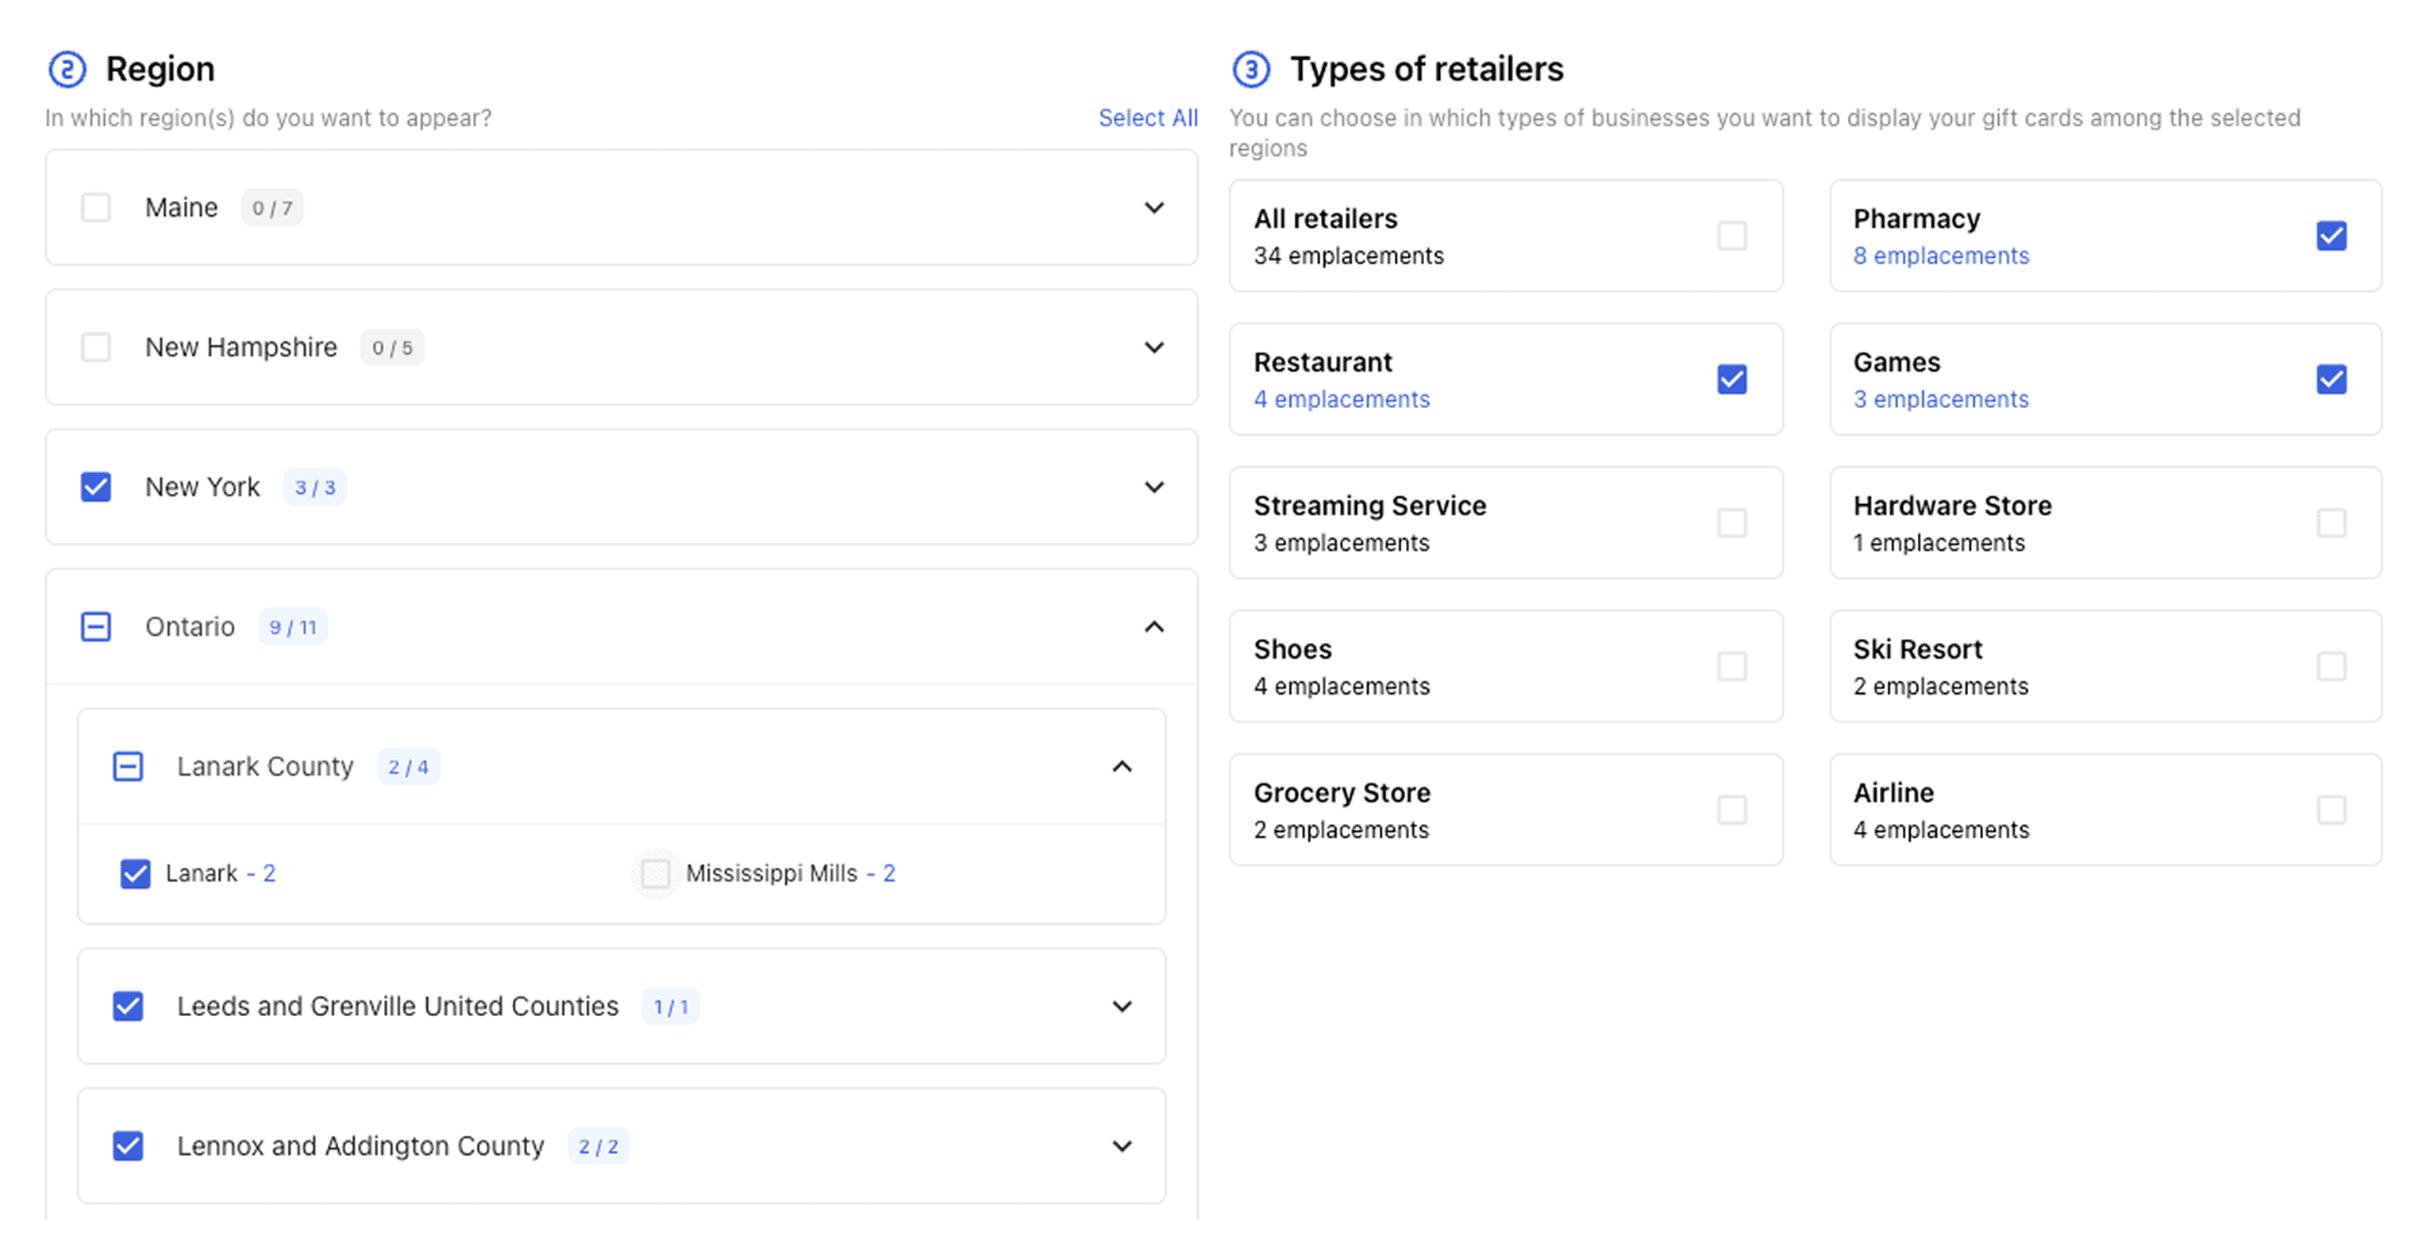Click the Airline card title
The width and height of the screenshot is (2426, 1236).
click(x=1893, y=792)
